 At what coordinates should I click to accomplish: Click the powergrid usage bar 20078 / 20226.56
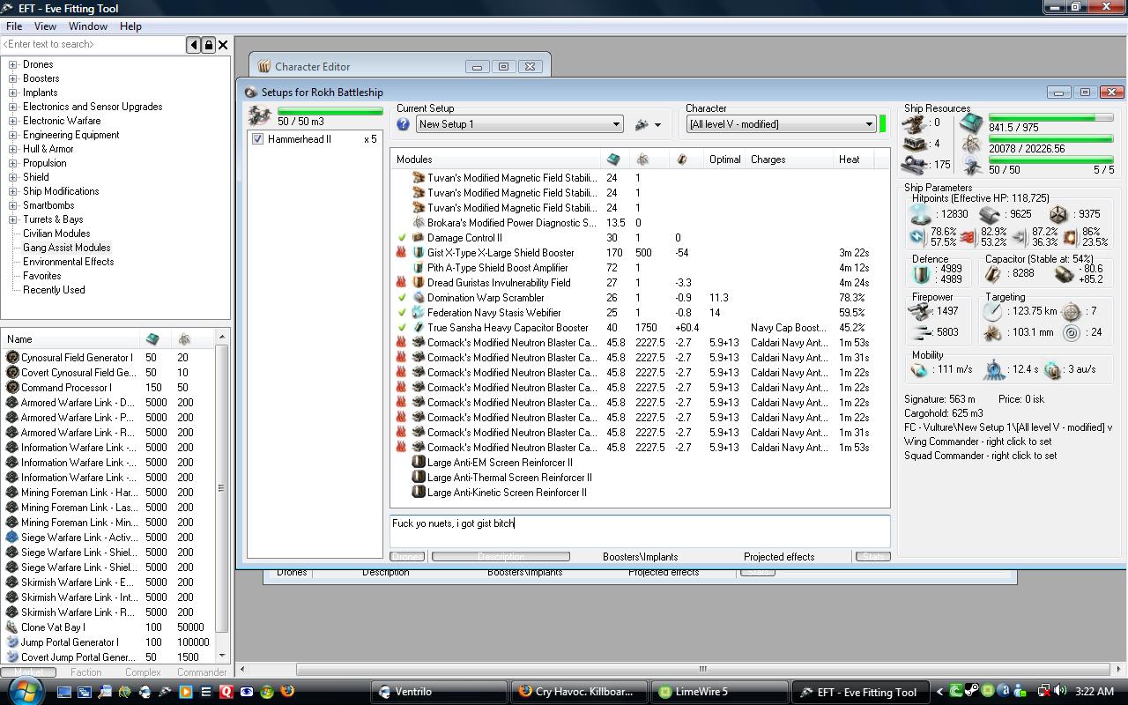[1050, 138]
